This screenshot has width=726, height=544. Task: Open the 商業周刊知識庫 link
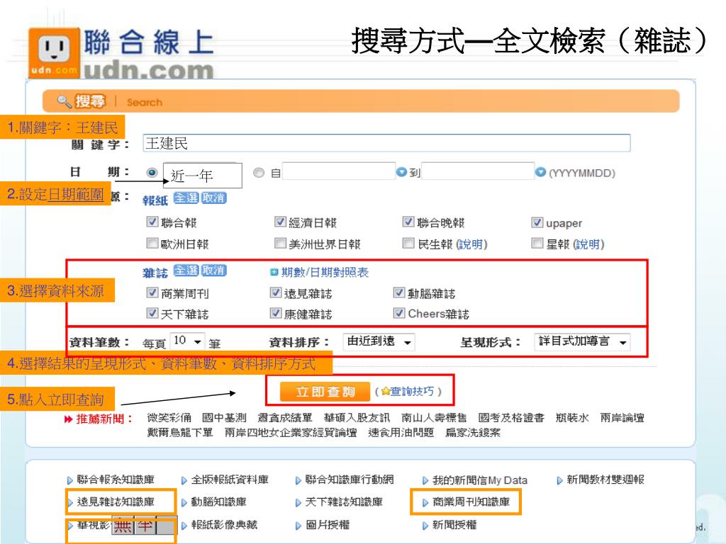click(471, 502)
